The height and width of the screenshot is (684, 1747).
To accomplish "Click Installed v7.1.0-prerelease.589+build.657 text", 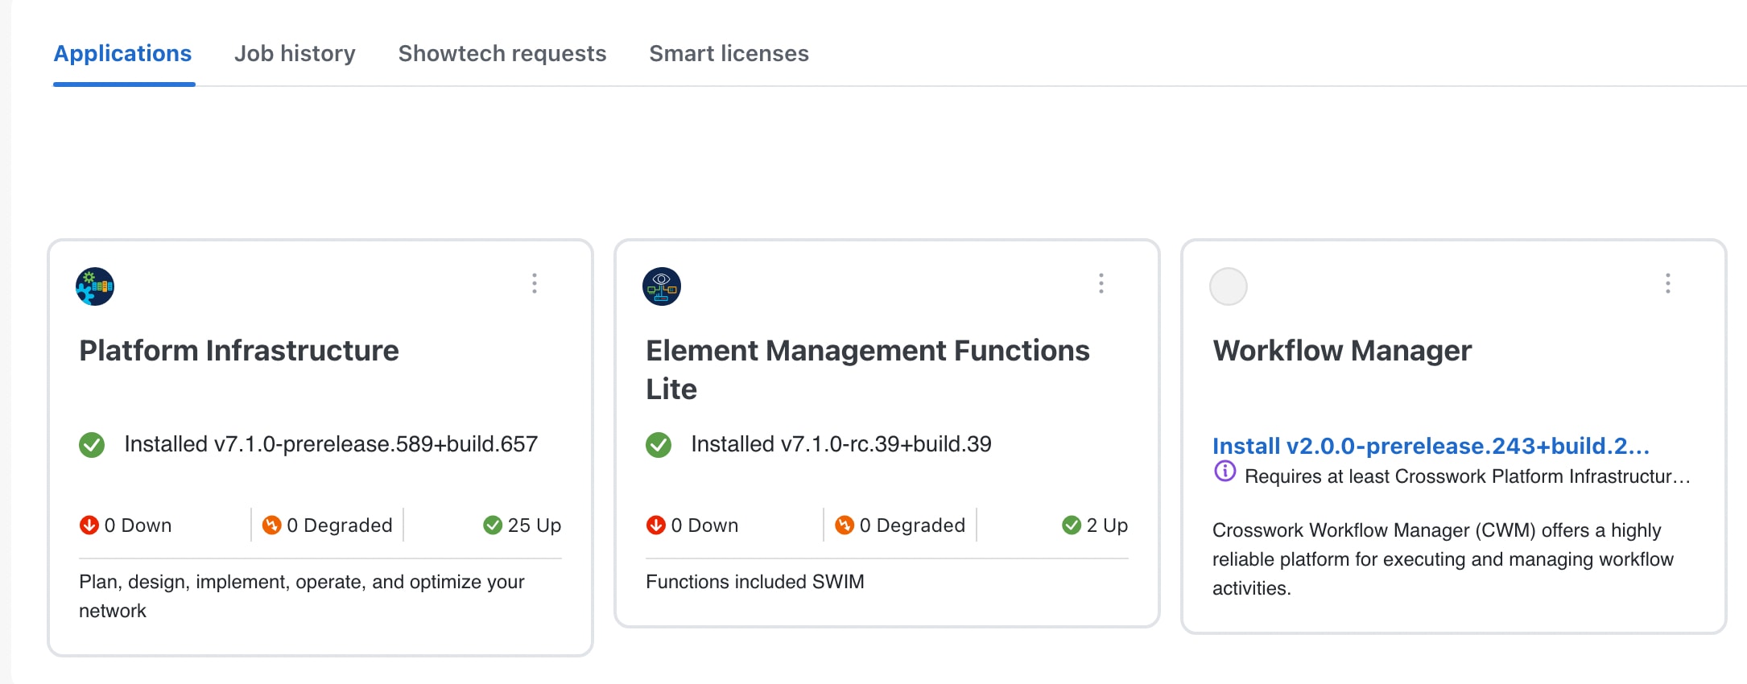I will 331,444.
